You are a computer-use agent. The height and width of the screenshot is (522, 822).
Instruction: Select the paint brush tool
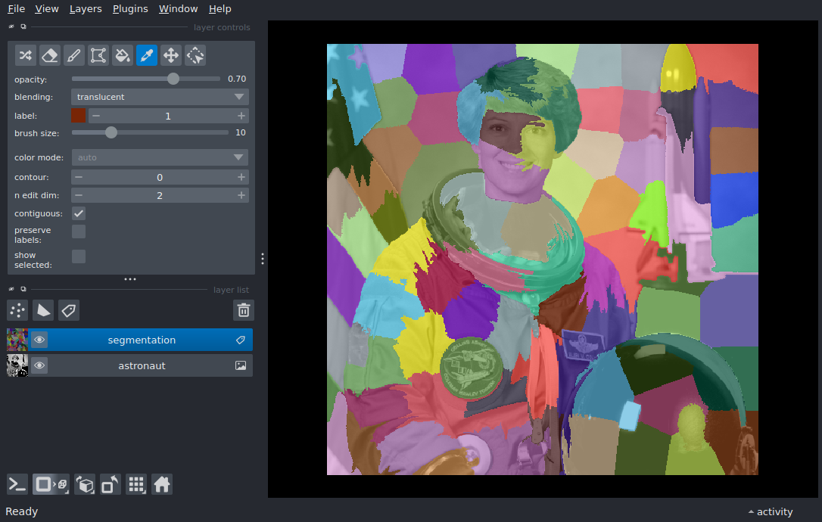pos(74,55)
